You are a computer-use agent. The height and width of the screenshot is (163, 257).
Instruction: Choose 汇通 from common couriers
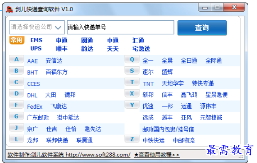pyautogui.click(x=138, y=40)
